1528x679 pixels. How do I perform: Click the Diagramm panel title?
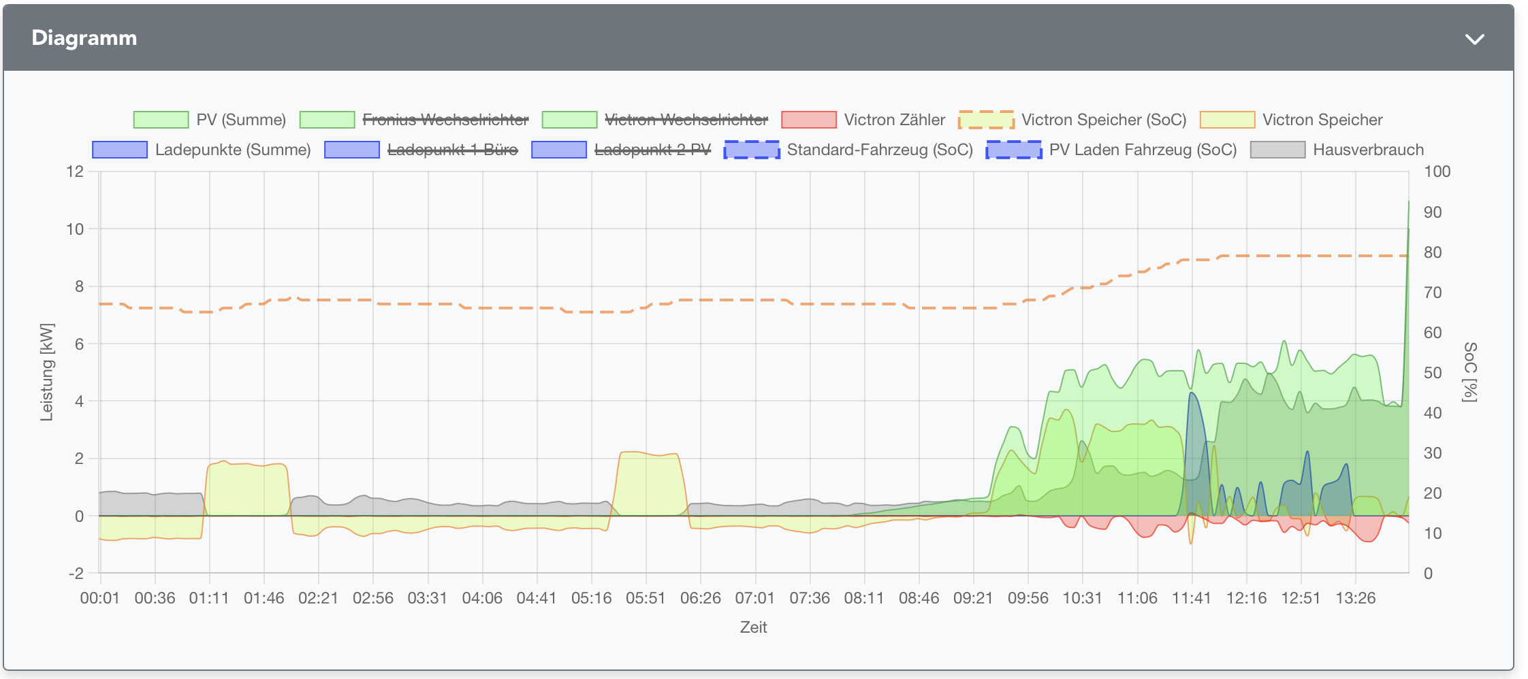pos(84,38)
